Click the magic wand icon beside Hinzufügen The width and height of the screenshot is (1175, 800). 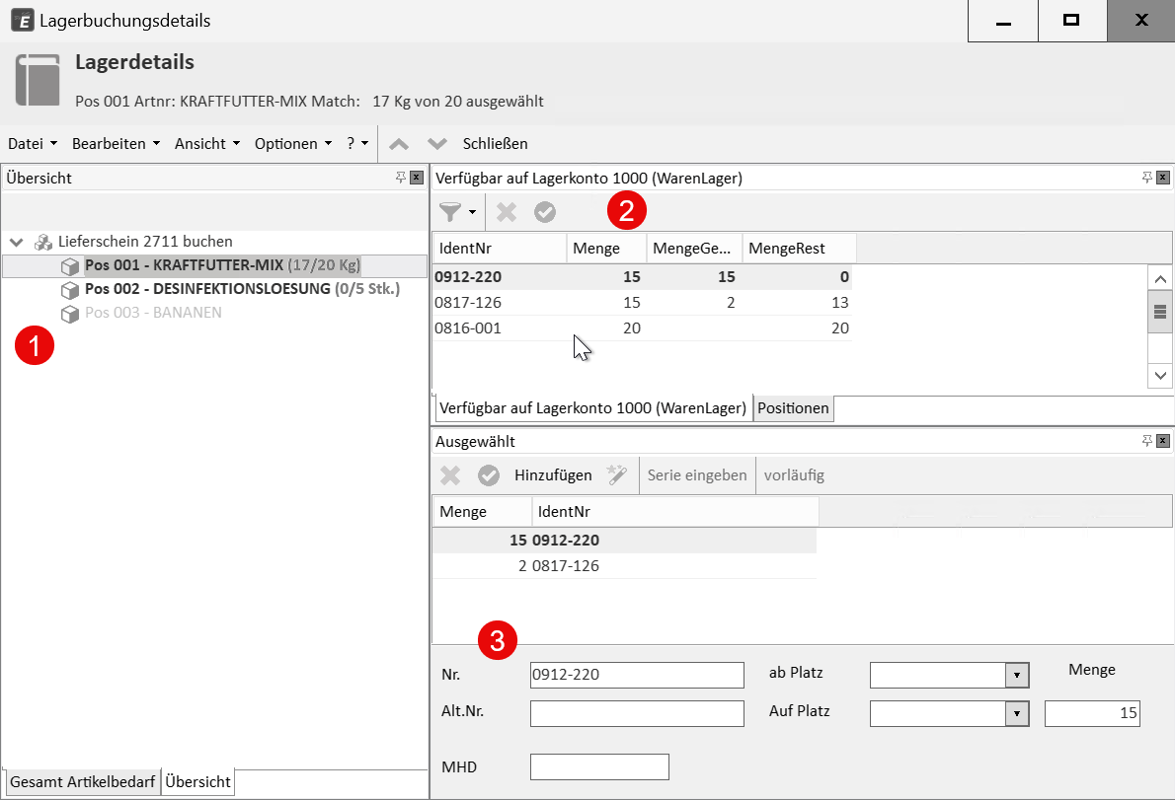(617, 475)
